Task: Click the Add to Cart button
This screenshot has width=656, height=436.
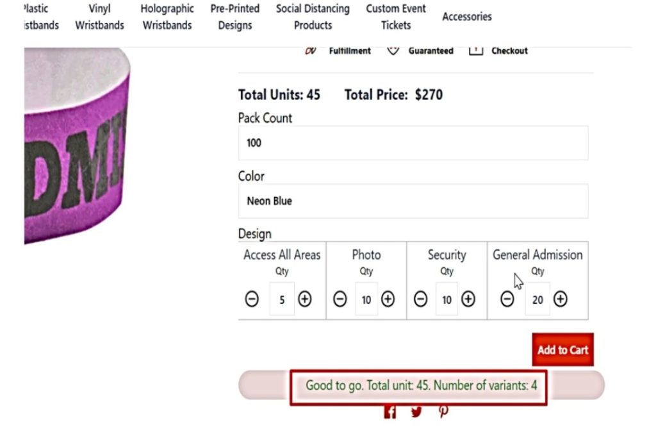Action: [562, 350]
